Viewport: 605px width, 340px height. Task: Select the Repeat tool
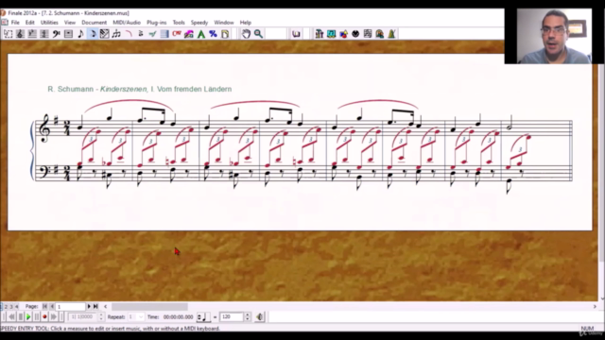coord(164,34)
